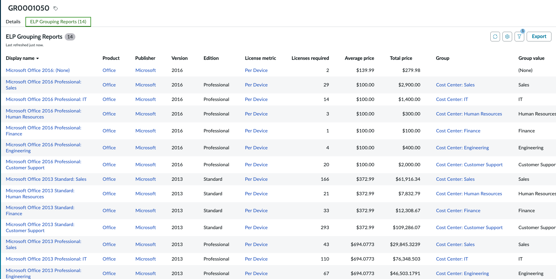This screenshot has height=279, width=556.
Task: Click the Product column header
Action: pyautogui.click(x=111, y=58)
